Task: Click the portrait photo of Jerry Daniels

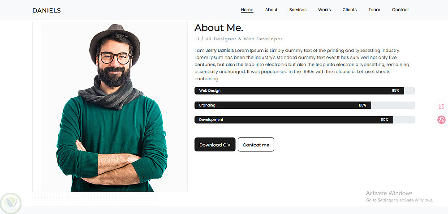Action: (x=110, y=107)
